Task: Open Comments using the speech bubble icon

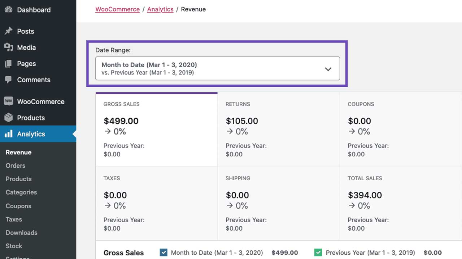Action: click(x=9, y=79)
